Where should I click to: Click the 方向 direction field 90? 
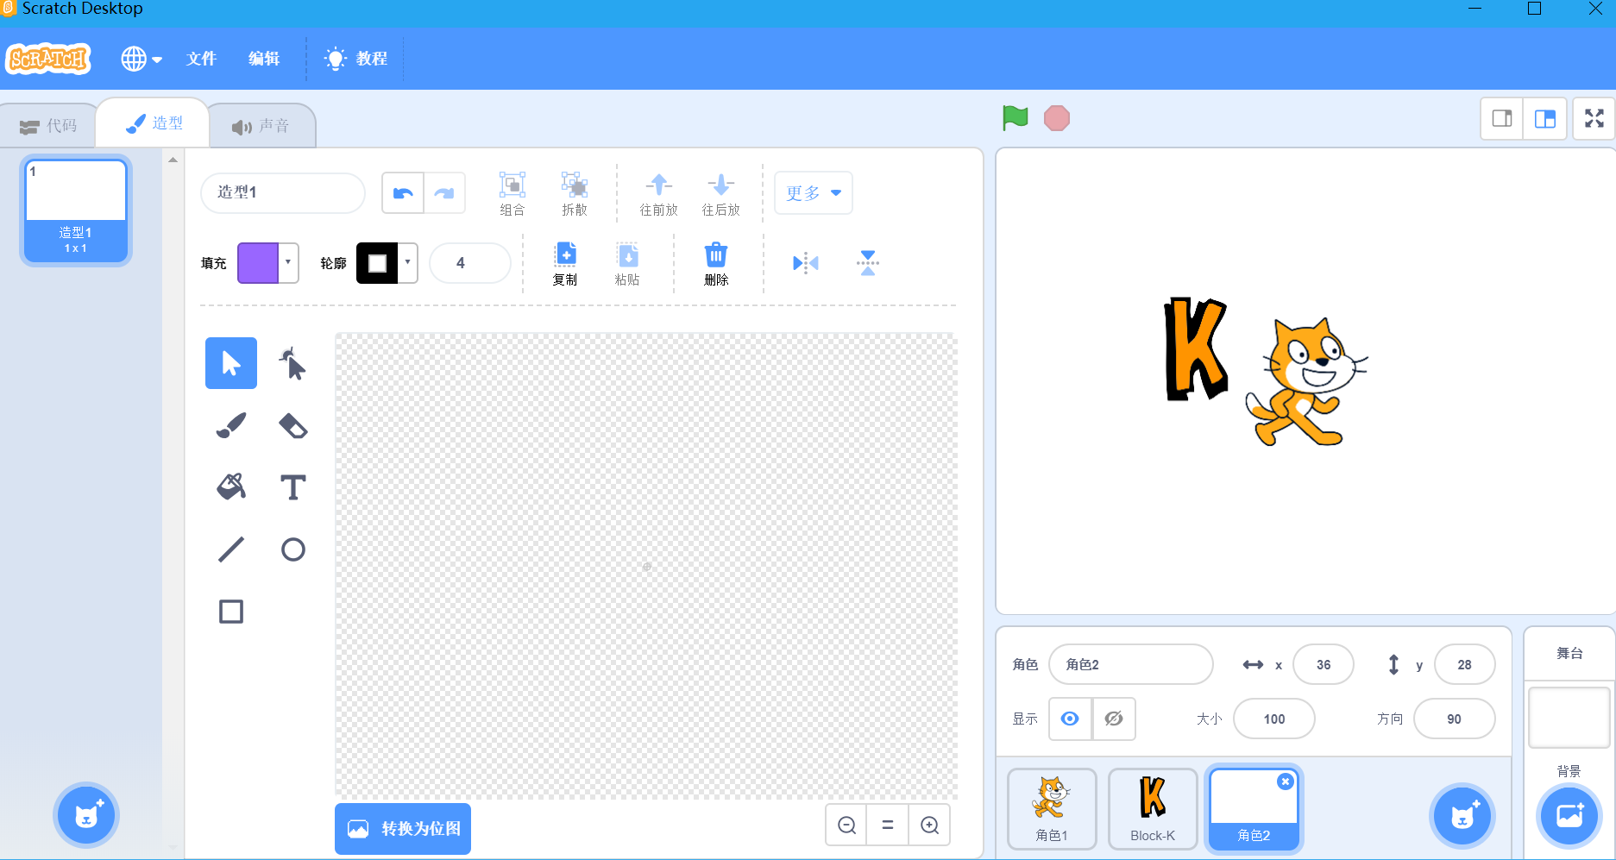tap(1455, 719)
